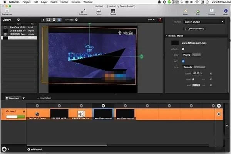
Task: Toggle the layer 1 lock icon
Action: 24,111
